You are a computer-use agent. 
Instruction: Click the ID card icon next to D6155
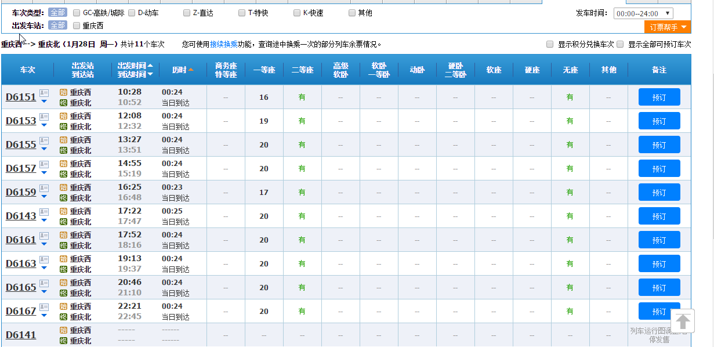click(44, 140)
